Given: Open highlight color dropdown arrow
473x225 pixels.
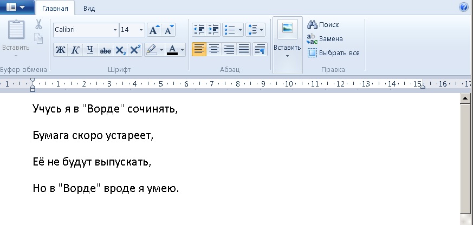Looking at the screenshot, I should click(x=161, y=50).
